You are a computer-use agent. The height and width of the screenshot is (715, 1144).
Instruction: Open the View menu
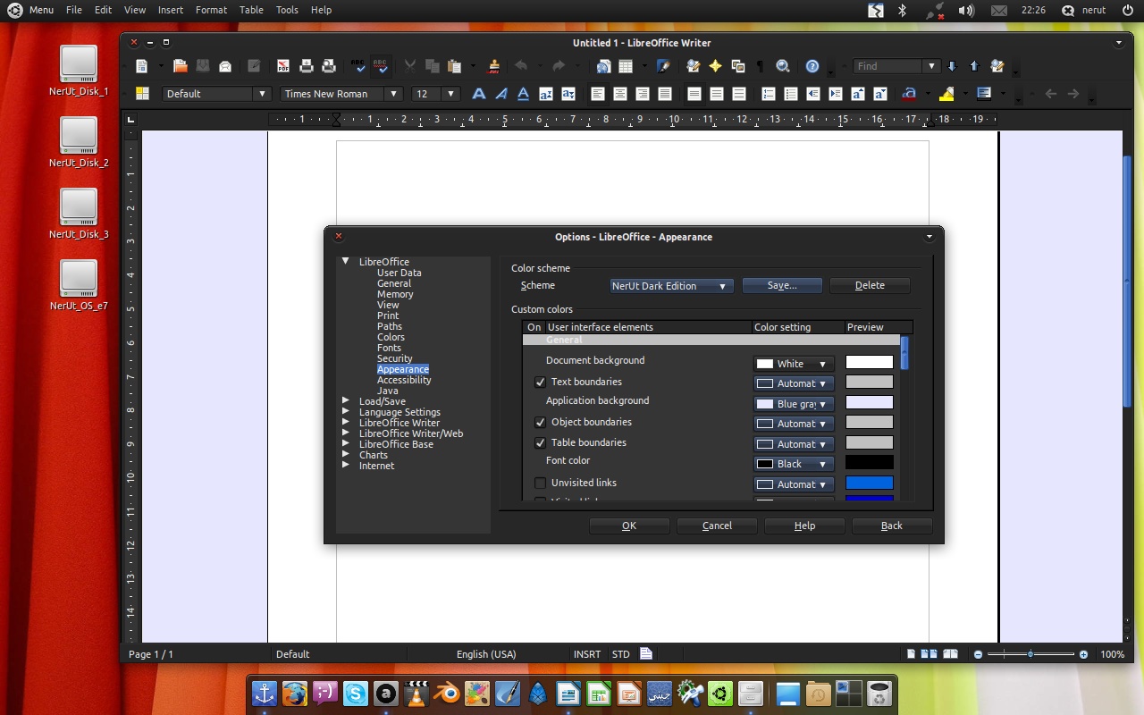click(135, 10)
